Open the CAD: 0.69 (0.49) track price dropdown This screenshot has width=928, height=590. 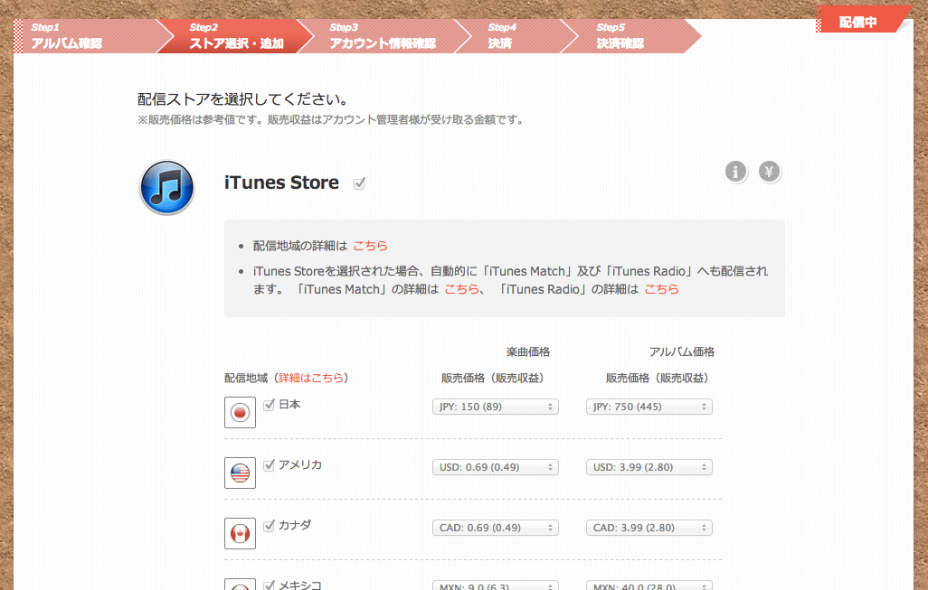coord(496,528)
